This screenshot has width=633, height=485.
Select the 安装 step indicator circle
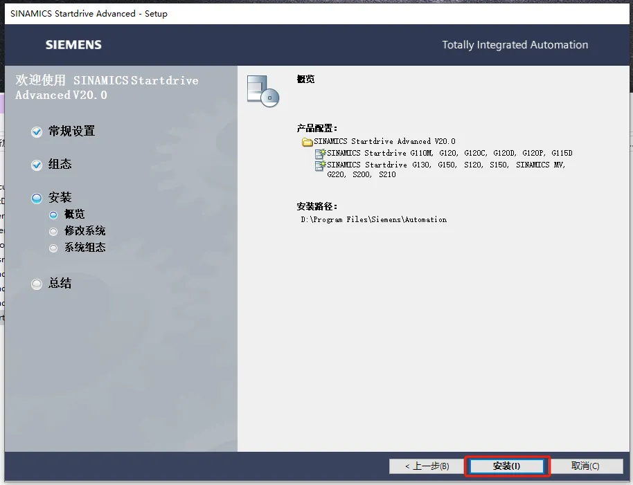[x=37, y=198]
